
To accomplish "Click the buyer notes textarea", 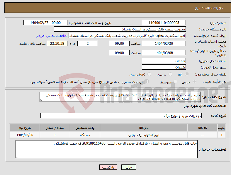I will 106,149.
